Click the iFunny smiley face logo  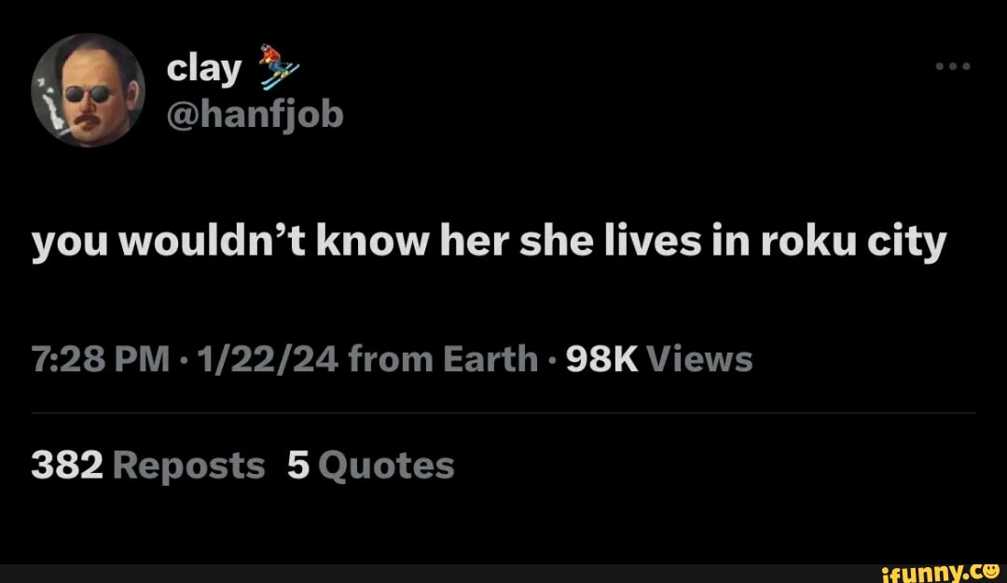coord(991,572)
